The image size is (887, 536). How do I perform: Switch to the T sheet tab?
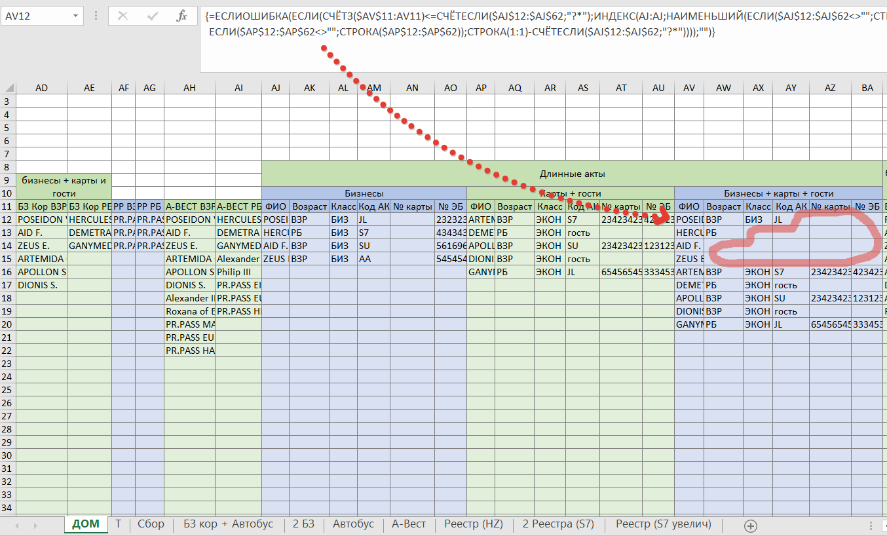pyautogui.click(x=119, y=524)
